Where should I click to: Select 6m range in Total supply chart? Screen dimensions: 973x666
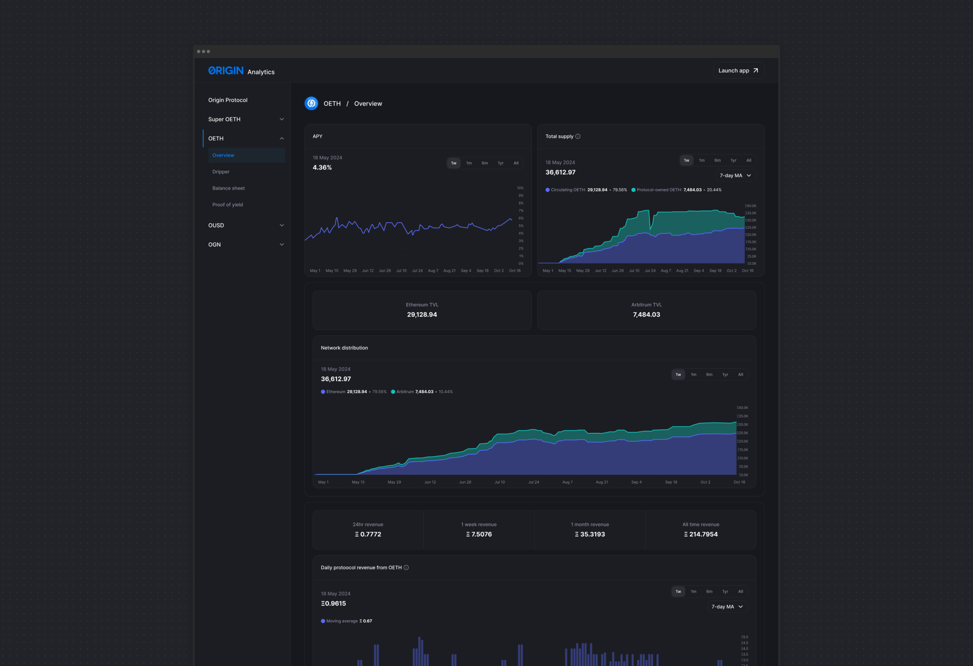click(718, 161)
